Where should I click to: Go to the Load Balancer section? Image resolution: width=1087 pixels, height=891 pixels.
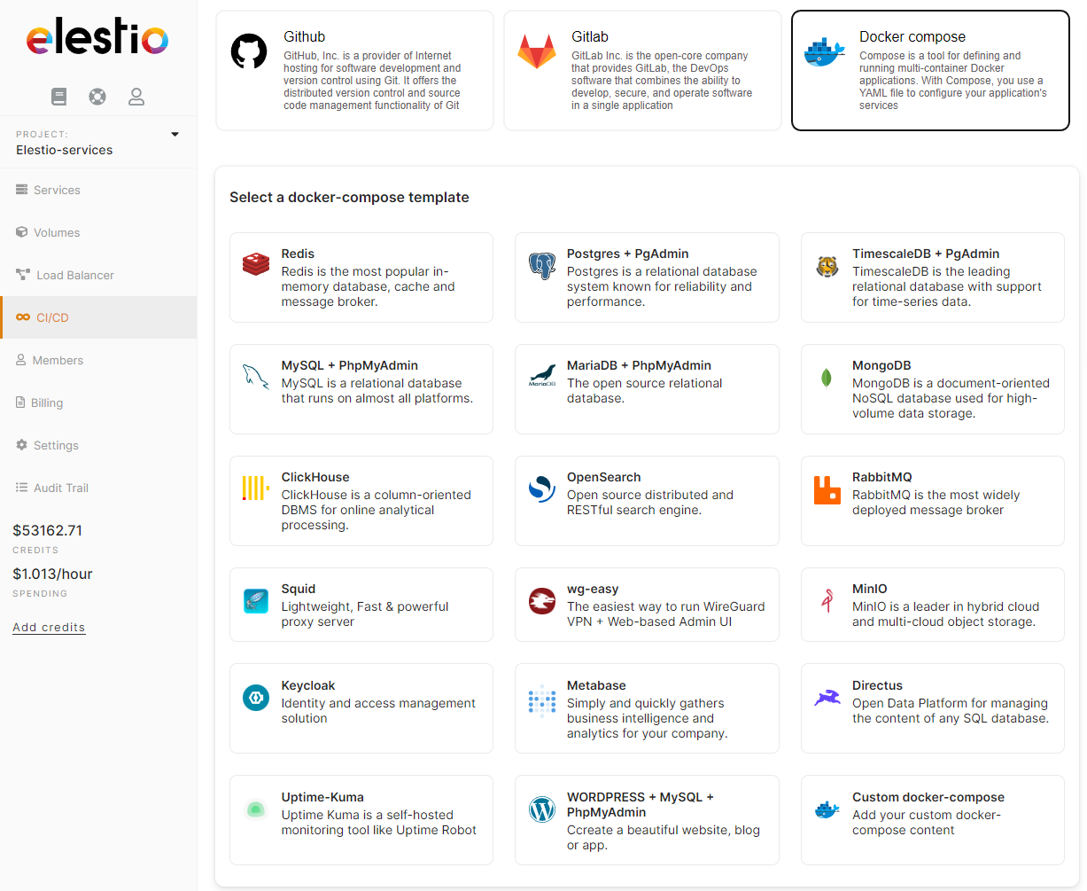[x=74, y=275]
